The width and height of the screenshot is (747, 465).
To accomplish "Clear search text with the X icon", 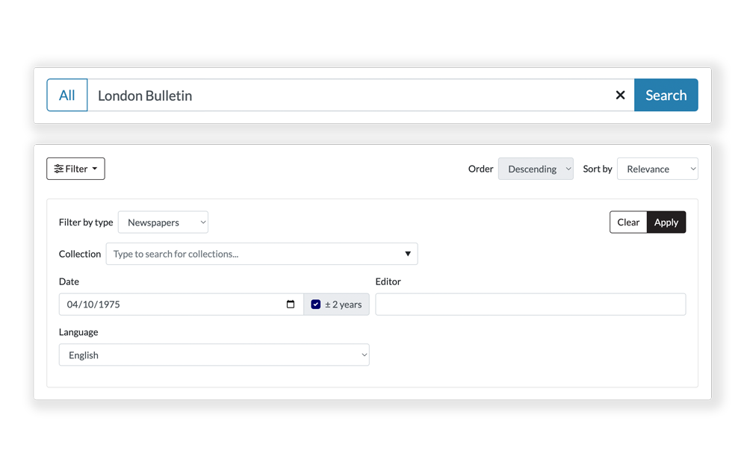I will point(620,96).
